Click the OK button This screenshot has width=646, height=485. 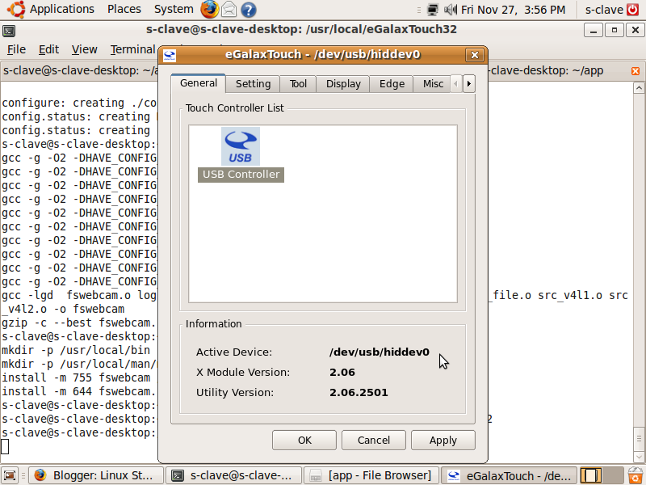pyautogui.click(x=304, y=440)
